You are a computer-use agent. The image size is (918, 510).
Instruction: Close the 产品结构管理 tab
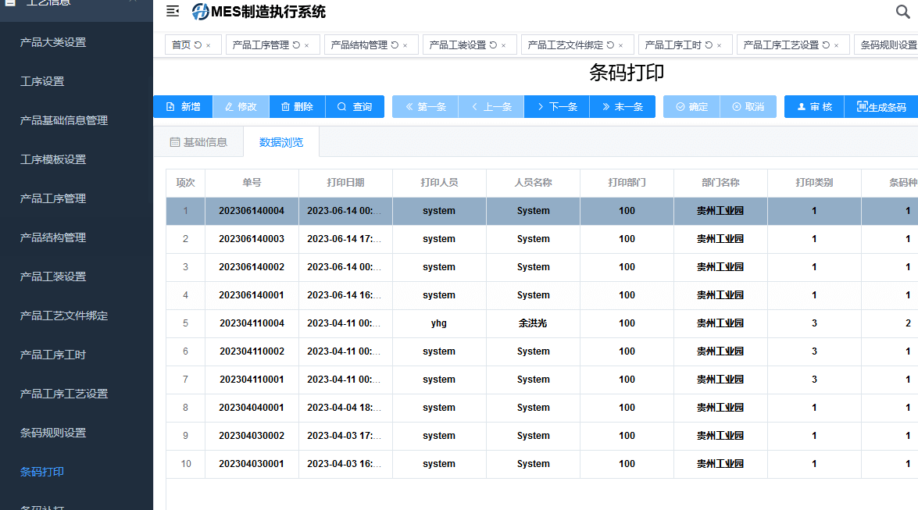click(405, 45)
